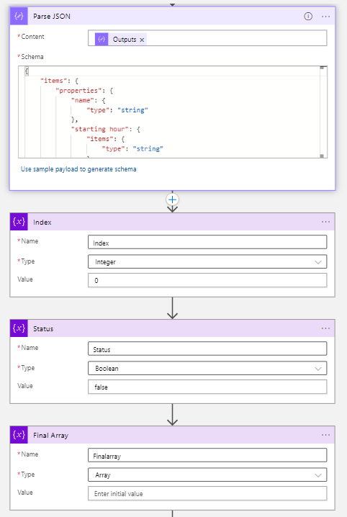Screen dimensions: 347x517
Task: Click the 'Enter initial value' field
Action: click(207, 493)
